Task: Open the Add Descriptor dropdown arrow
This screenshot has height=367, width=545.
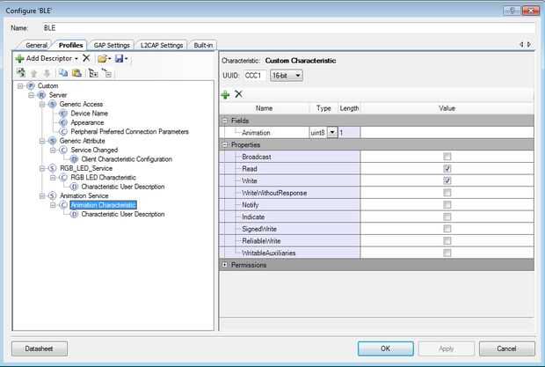Action: (76, 59)
